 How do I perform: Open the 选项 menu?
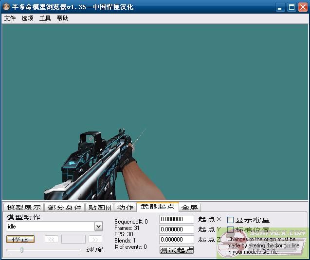coord(27,18)
